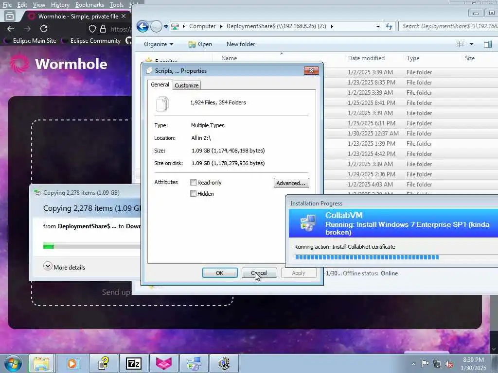Screen dimensions: 498x373
Task: Select the Wormhole browser tab
Action: coord(76,16)
